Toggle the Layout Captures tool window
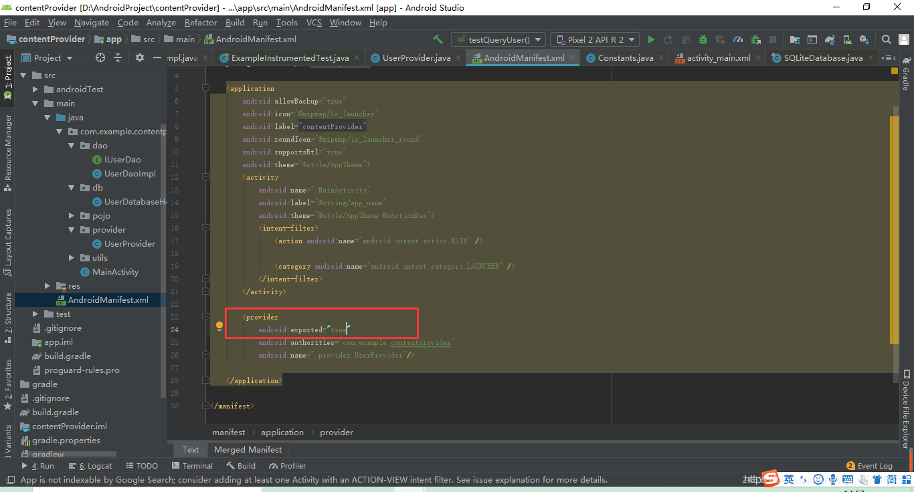This screenshot has height=492, width=914. [7, 242]
